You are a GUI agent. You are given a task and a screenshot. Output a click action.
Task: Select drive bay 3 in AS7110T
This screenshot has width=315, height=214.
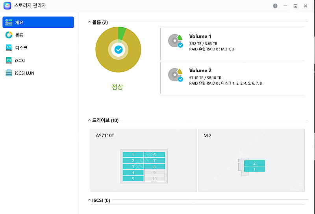(x=133, y=167)
